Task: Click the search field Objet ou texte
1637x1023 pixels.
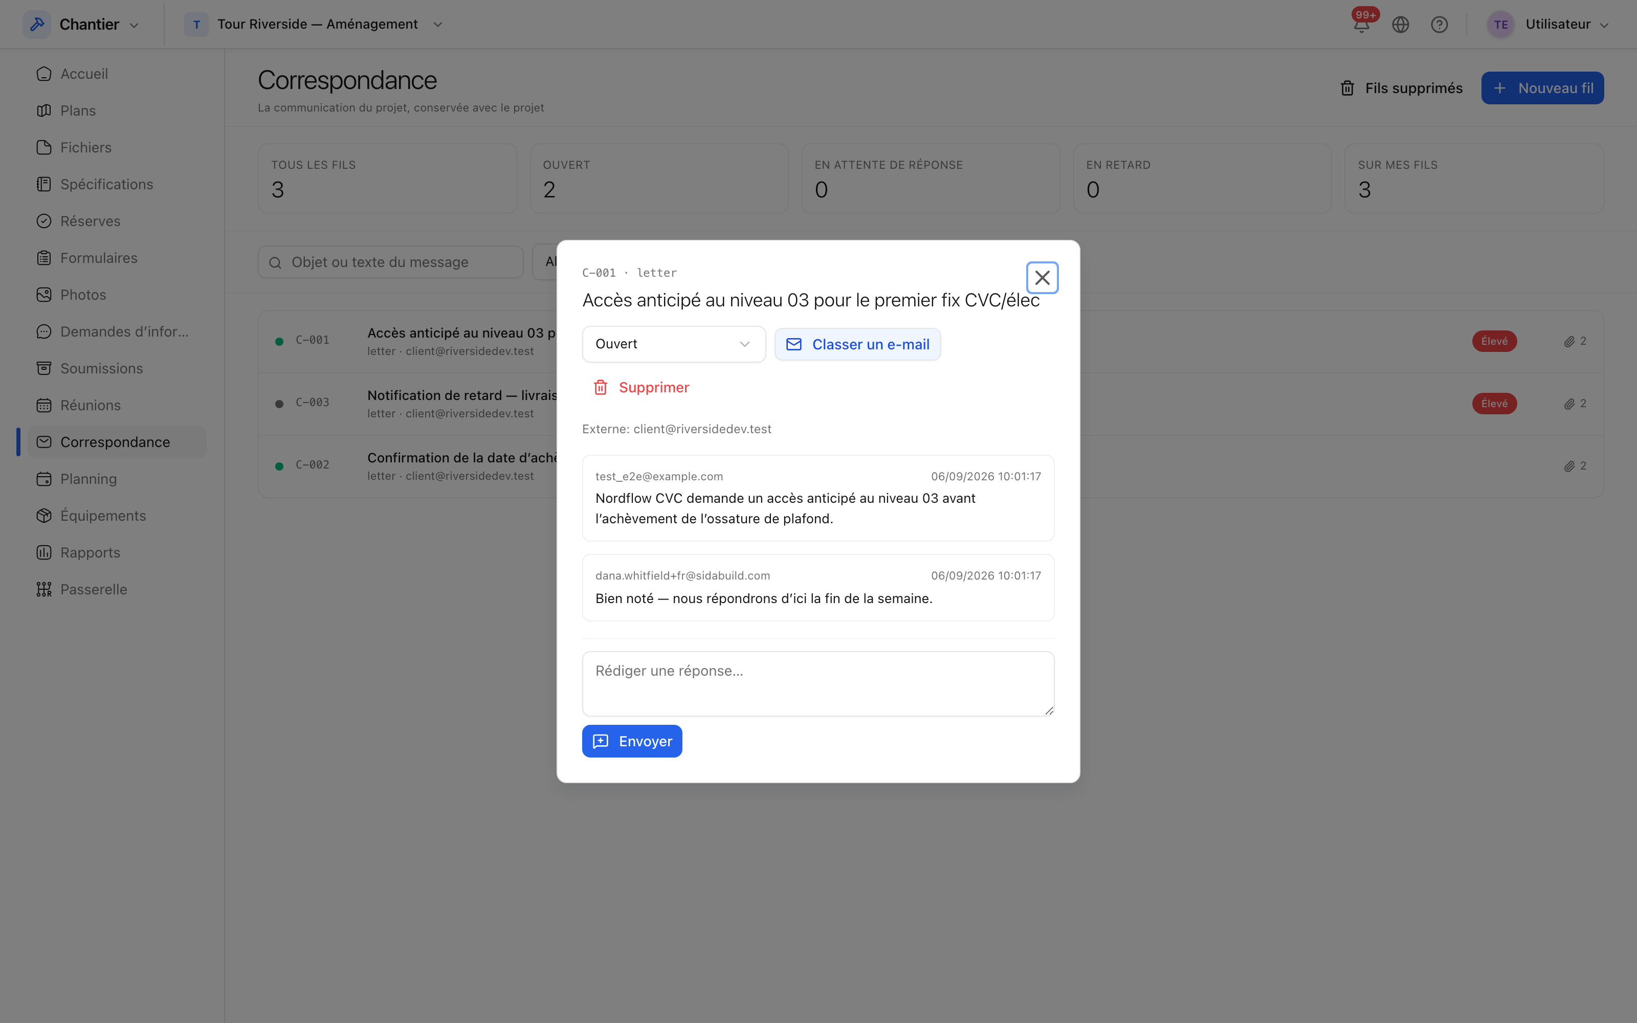Action: click(x=390, y=262)
